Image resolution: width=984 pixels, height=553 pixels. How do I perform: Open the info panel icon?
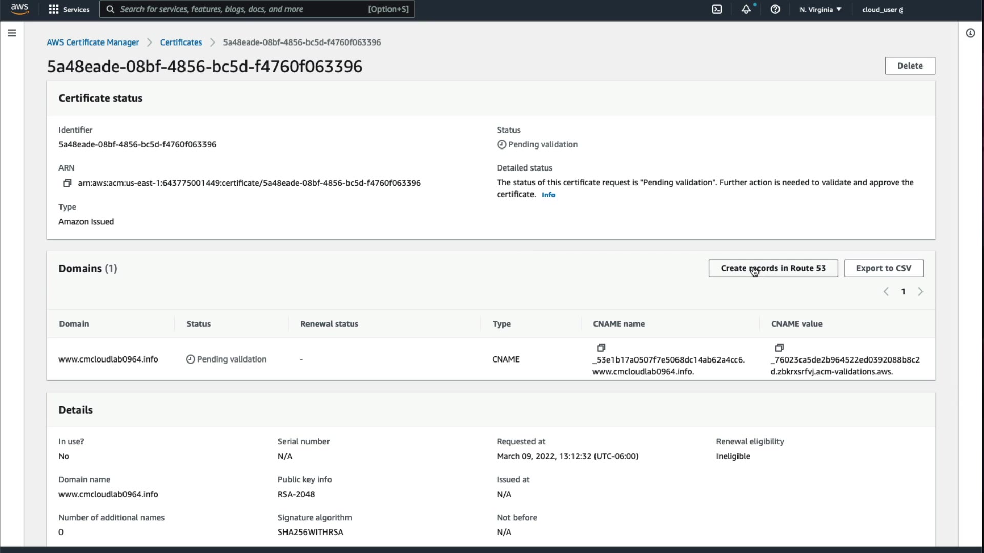click(970, 33)
